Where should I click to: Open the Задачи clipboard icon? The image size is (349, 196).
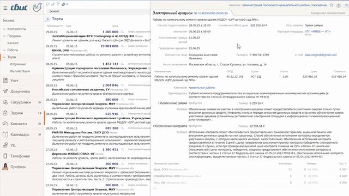click(5, 113)
